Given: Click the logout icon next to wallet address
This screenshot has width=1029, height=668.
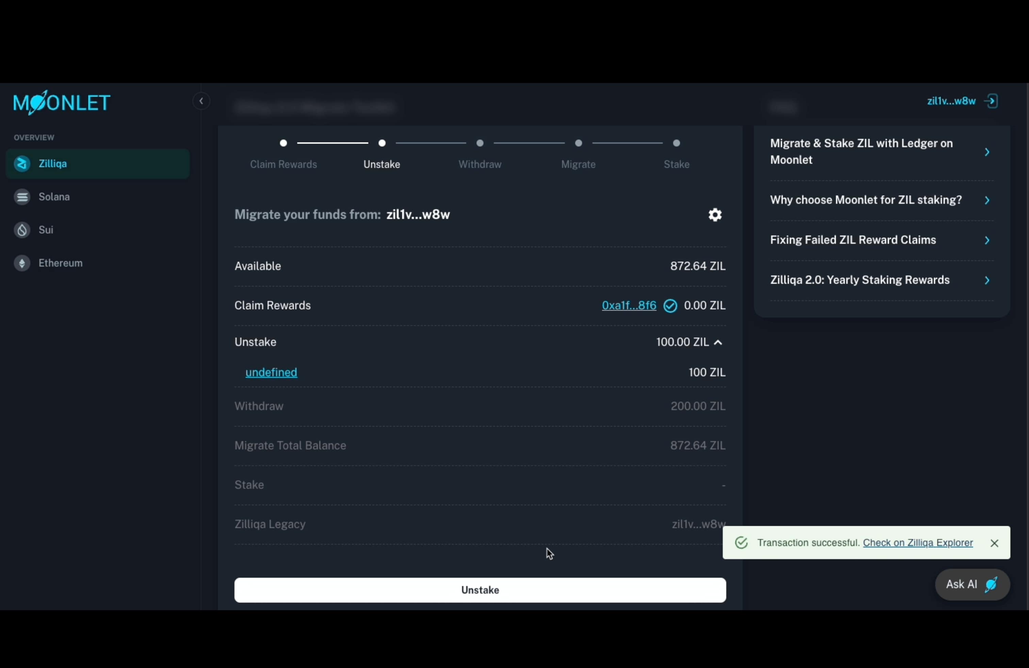Looking at the screenshot, I should click(991, 101).
